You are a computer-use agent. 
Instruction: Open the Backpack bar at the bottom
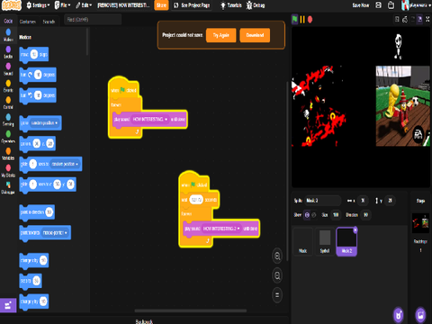[x=144, y=321]
